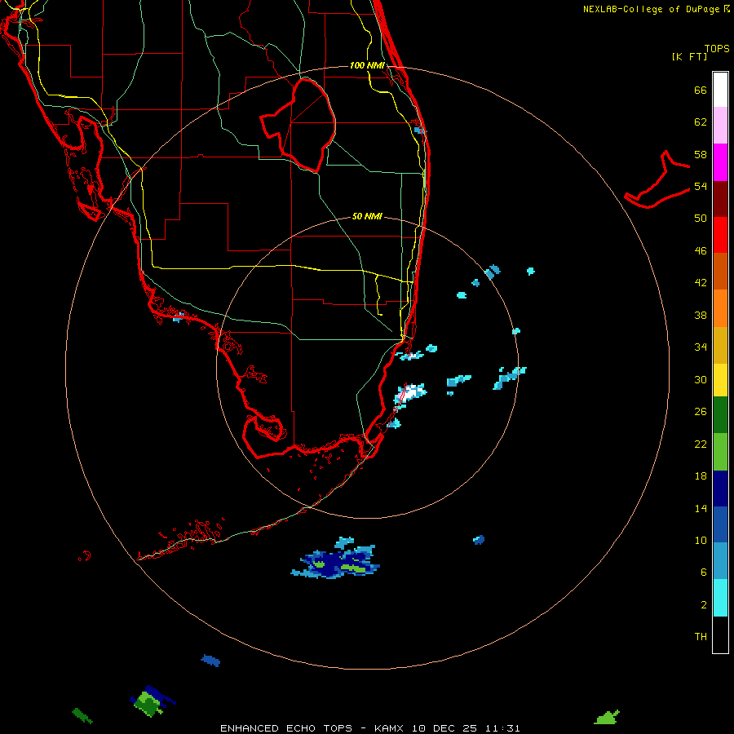Viewport: 734px width, 734px height.
Task: Click the Bahamas island outline east of Florida
Action: point(657,180)
